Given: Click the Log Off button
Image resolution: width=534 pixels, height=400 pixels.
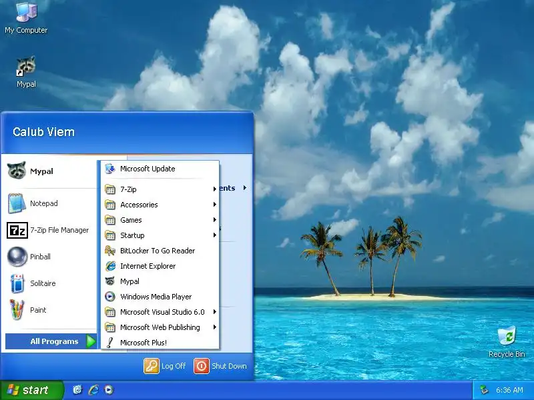Looking at the screenshot, I should pos(165,366).
